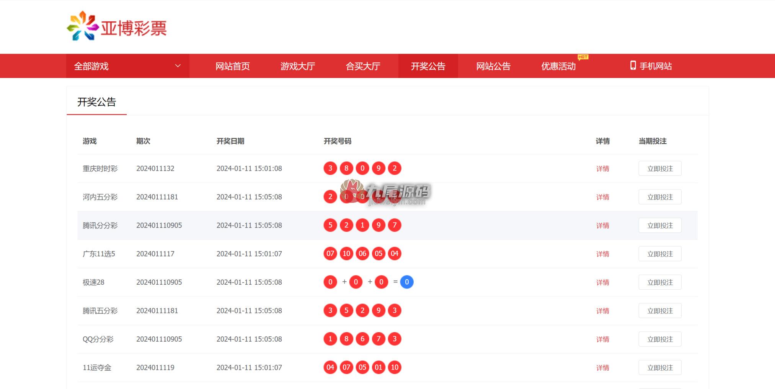Click 立即投注 for 腾讯五分彩
Image resolution: width=775 pixels, height=389 pixels.
click(660, 311)
